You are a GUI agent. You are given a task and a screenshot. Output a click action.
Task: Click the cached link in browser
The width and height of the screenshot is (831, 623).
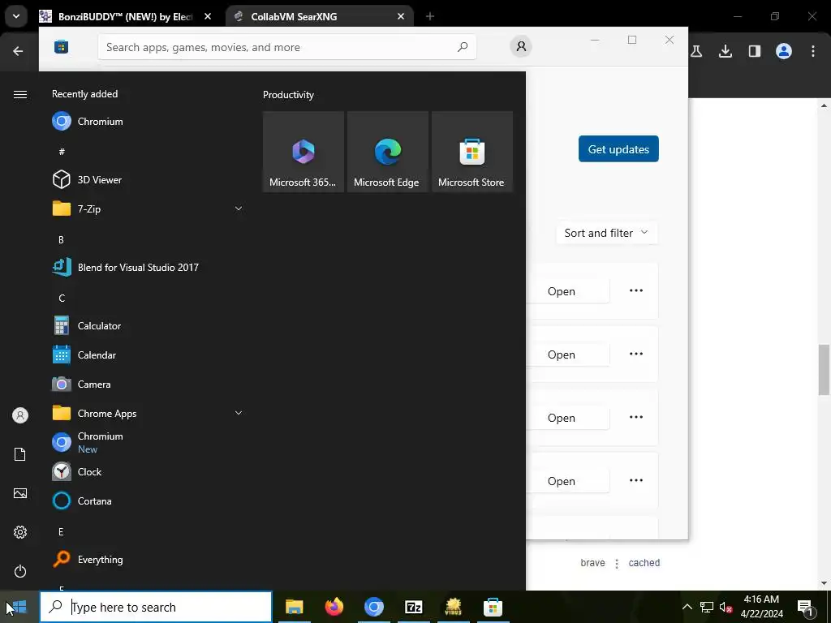[644, 563]
